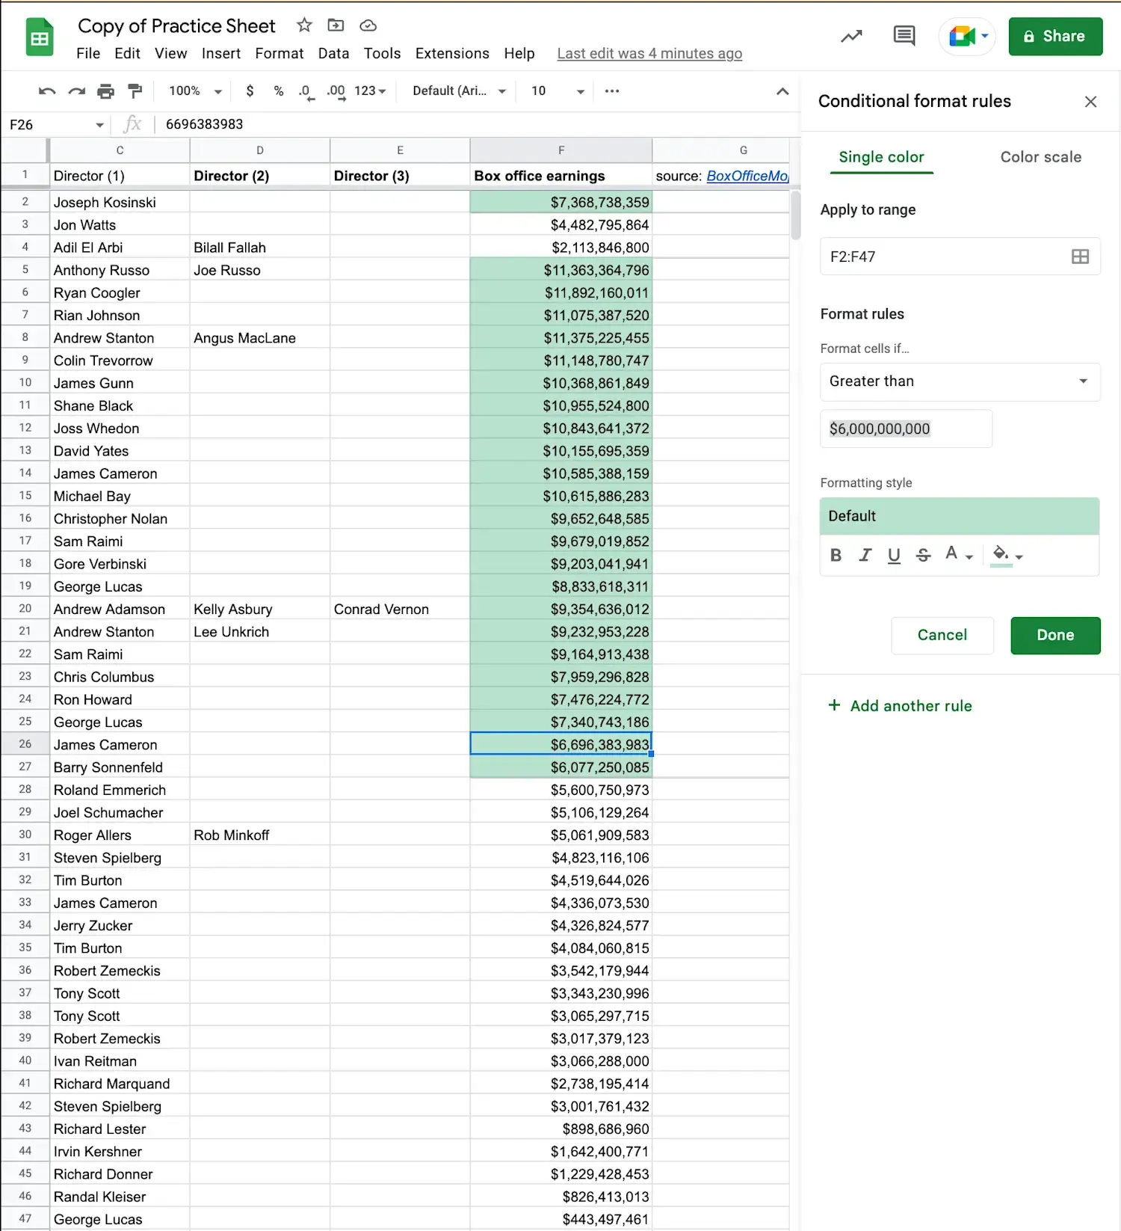Open the activity dashboard trend icon
The height and width of the screenshot is (1231, 1121).
click(851, 36)
